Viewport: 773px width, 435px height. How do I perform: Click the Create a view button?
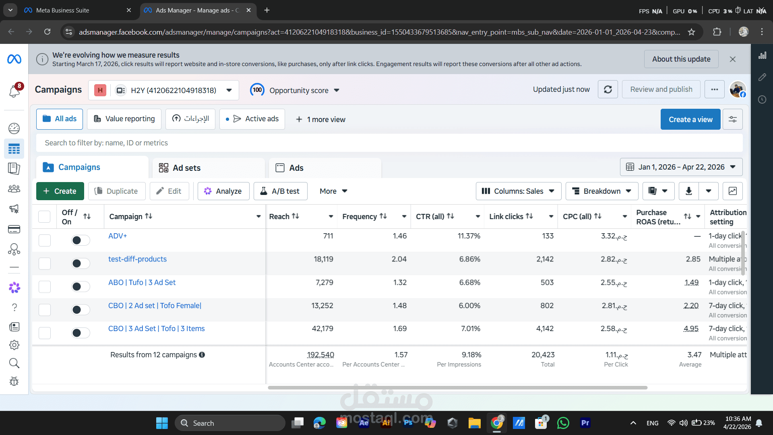pos(690,119)
